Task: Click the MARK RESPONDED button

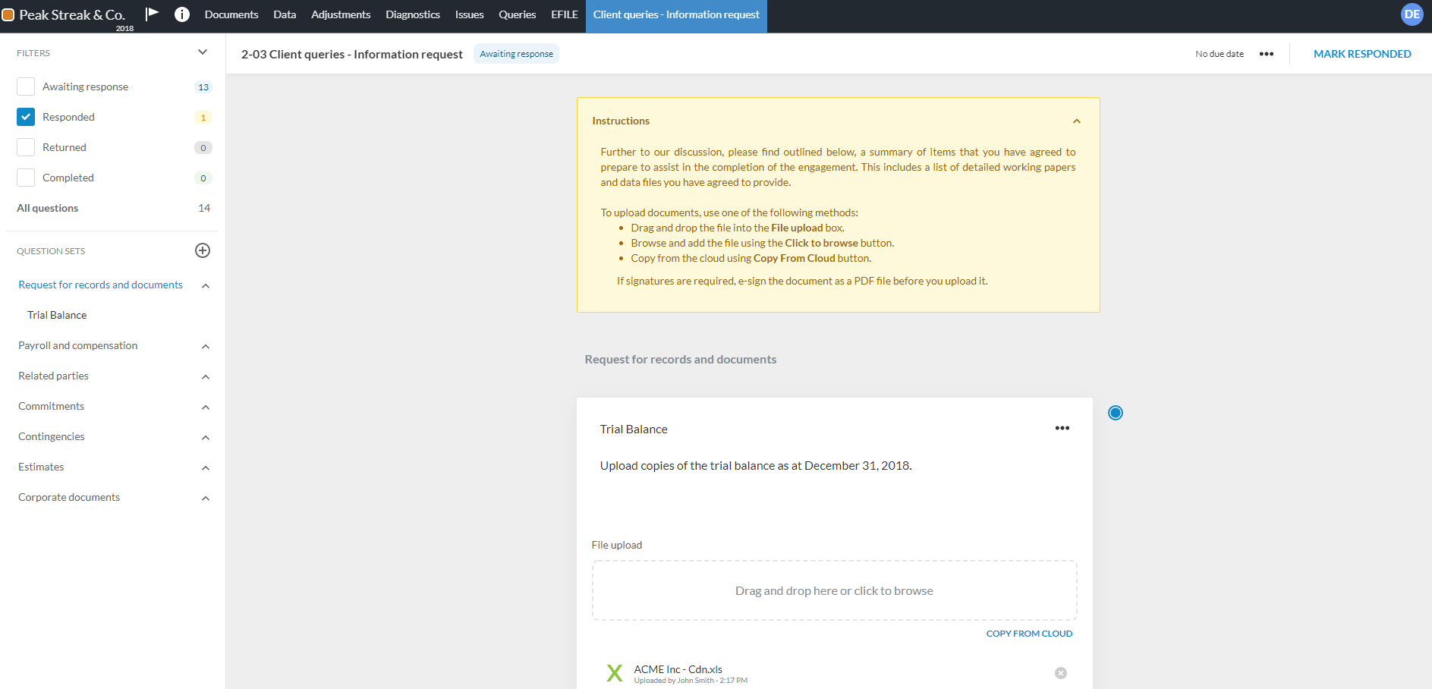Action: (x=1362, y=53)
